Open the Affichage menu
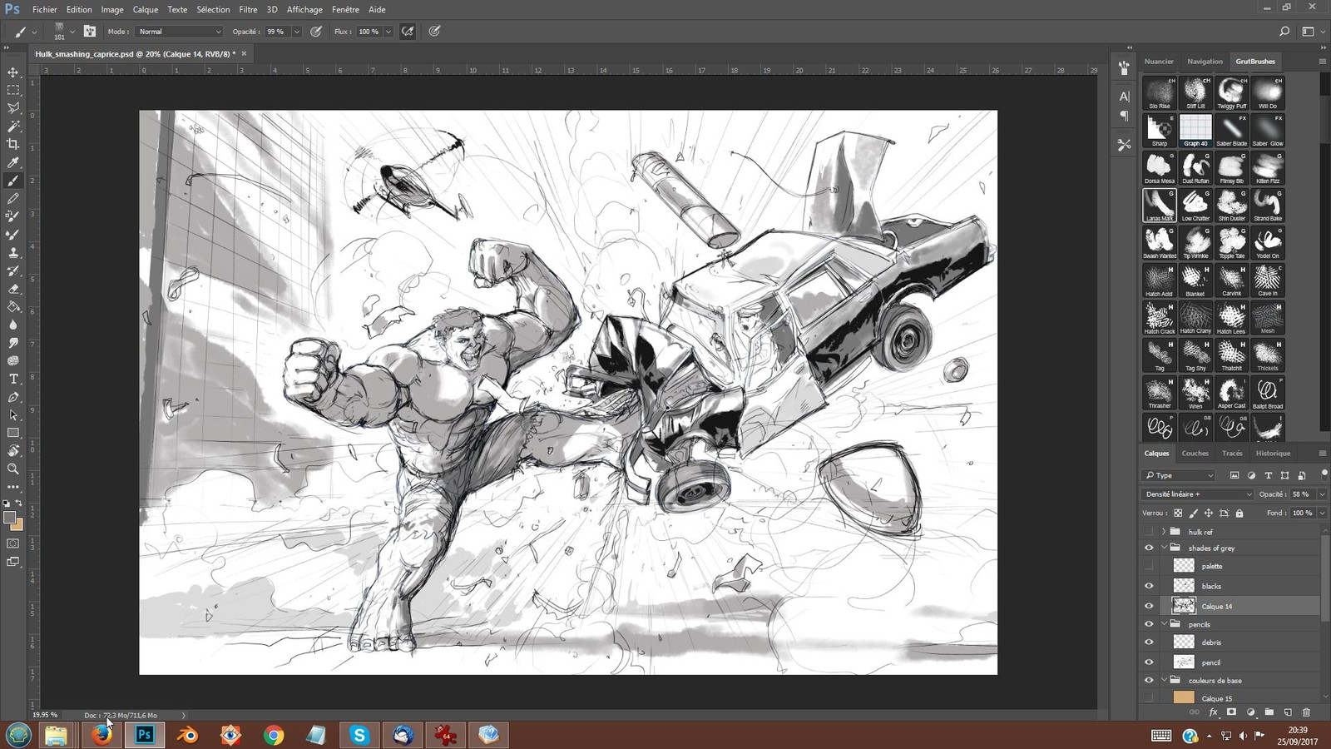This screenshot has height=749, width=1331. 304,9
